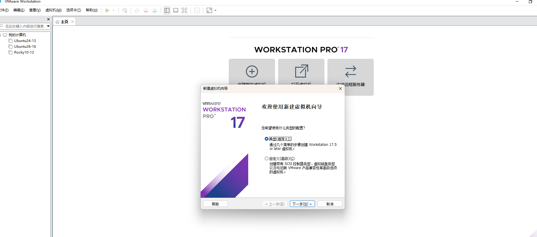The width and height of the screenshot is (537, 237).
Task: Click the connect to remote server arrows icon
Action: (351, 71)
